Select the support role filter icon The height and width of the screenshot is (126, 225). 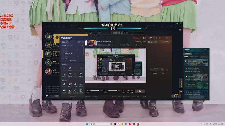(100, 33)
